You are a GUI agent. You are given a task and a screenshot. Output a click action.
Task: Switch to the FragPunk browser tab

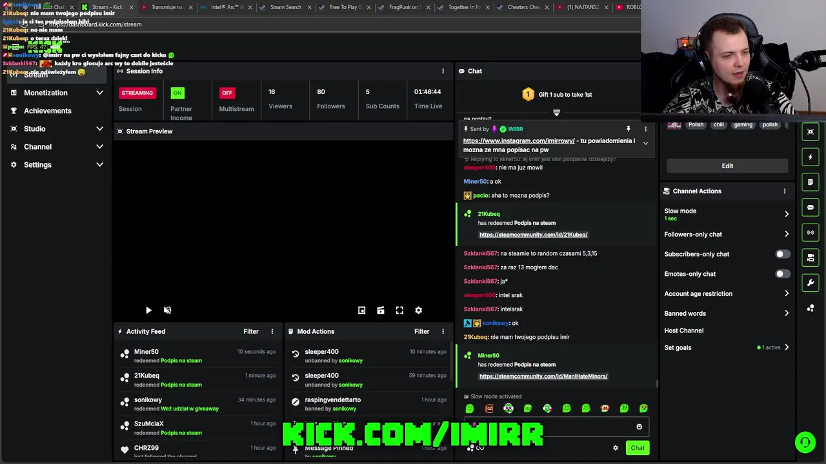pyautogui.click(x=405, y=7)
